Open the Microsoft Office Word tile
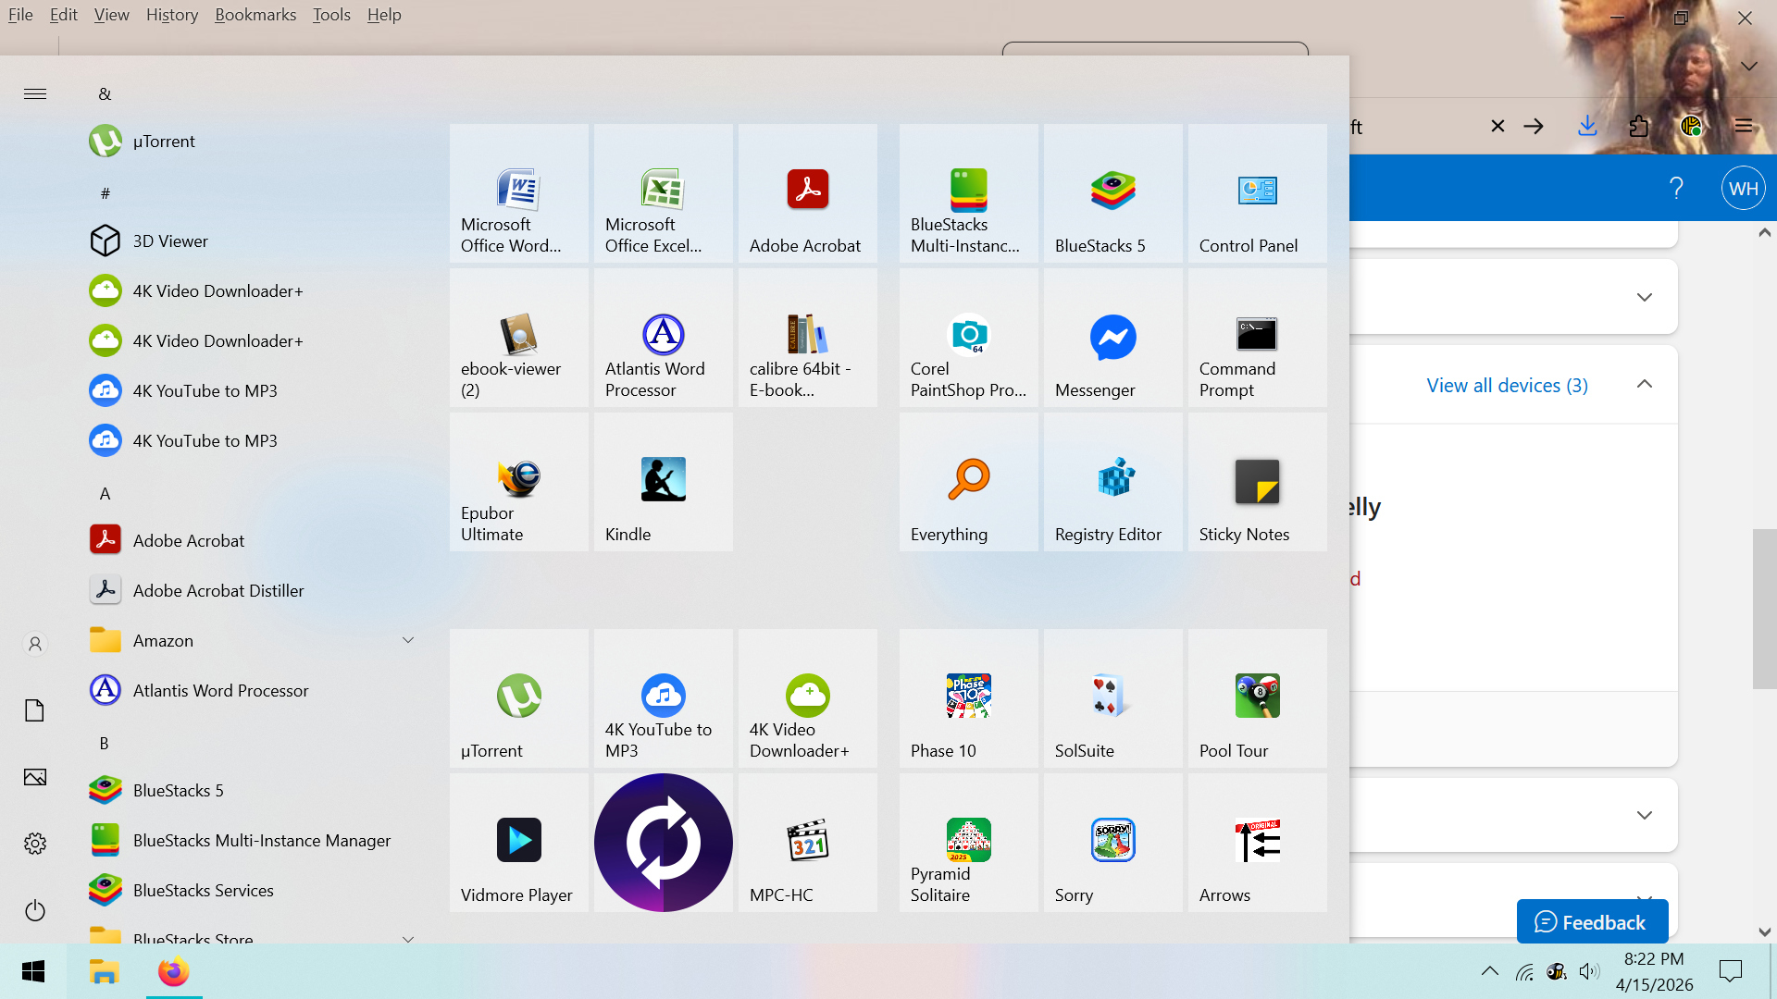The image size is (1777, 999). coord(519,193)
